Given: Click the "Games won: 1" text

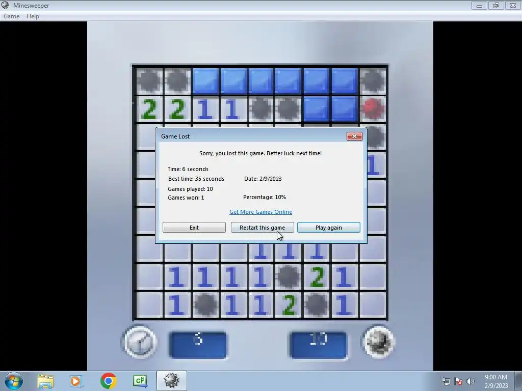Looking at the screenshot, I should tap(186, 198).
